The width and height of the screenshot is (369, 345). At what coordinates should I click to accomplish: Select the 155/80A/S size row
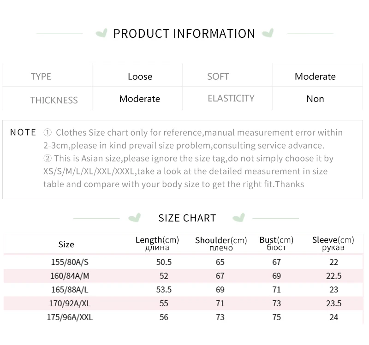183,262
